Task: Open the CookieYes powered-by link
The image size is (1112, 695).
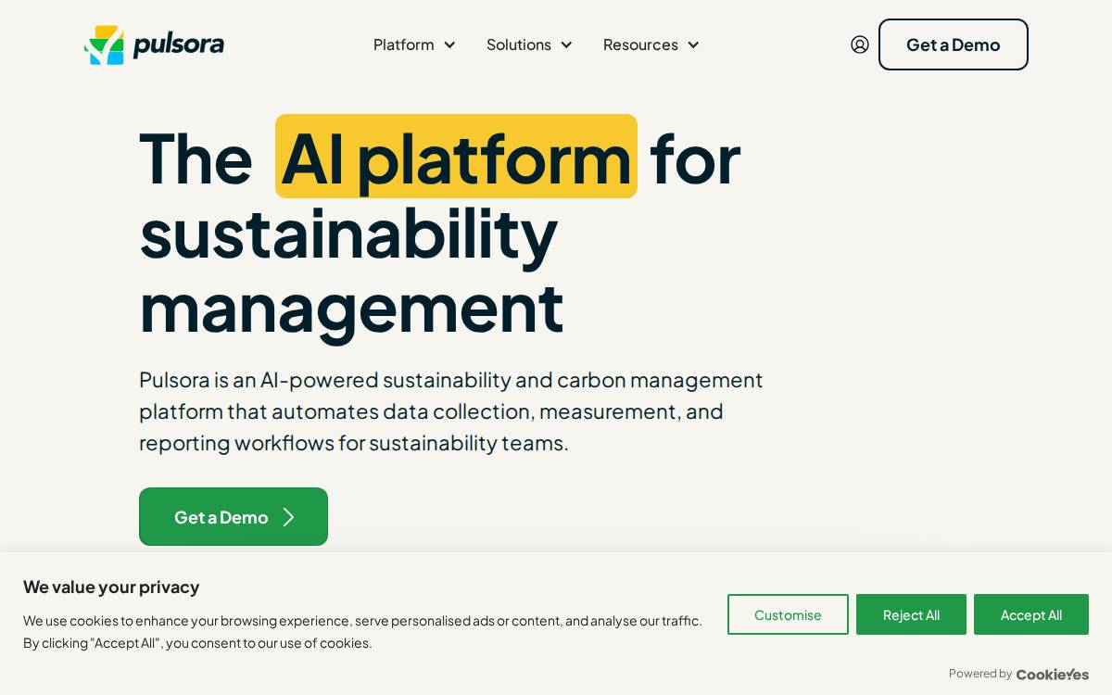Action: 1053,675
